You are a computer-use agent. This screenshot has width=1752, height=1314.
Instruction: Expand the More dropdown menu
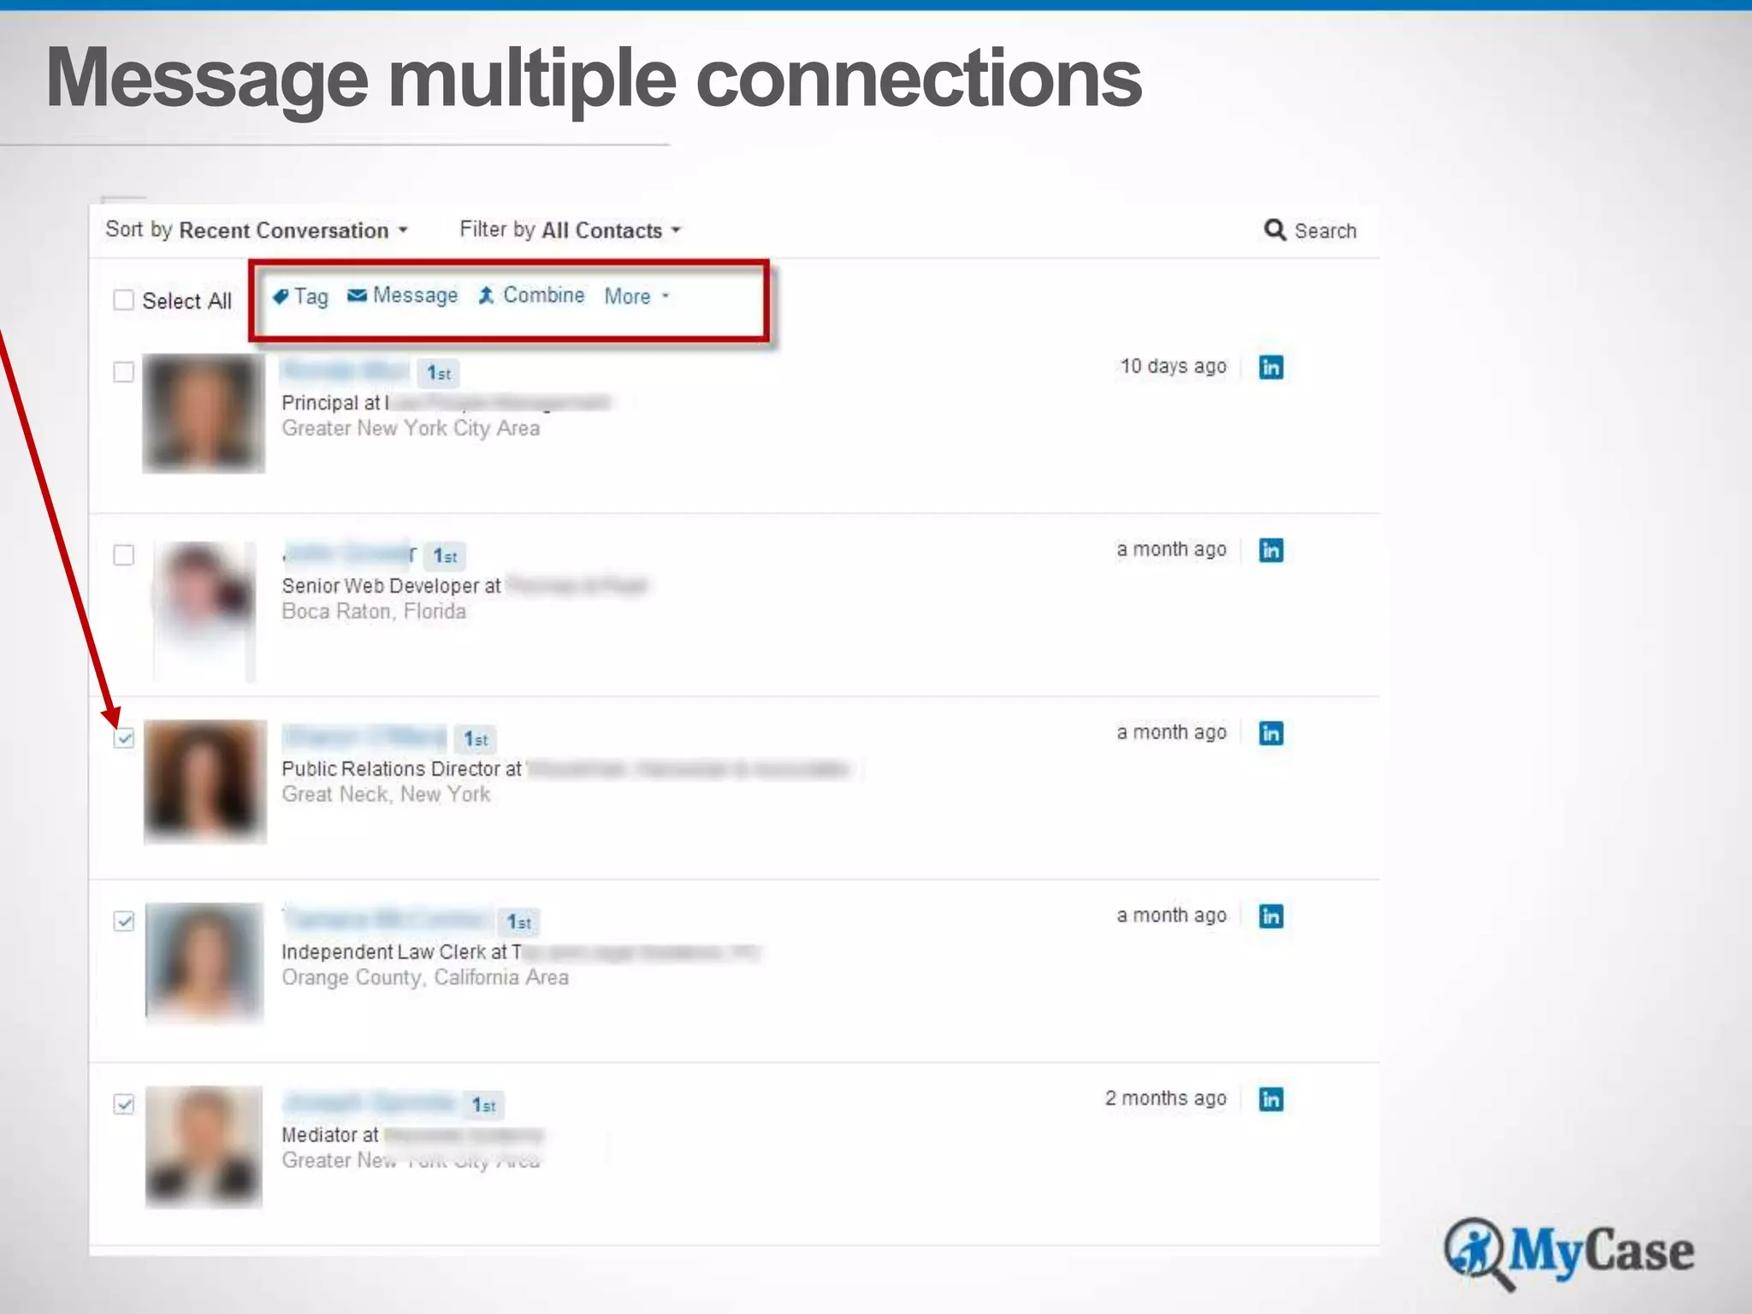pyautogui.click(x=636, y=296)
